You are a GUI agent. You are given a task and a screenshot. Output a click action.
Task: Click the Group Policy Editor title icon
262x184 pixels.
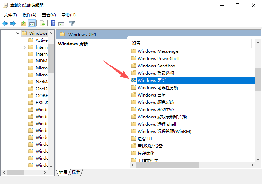[x=6, y=5]
